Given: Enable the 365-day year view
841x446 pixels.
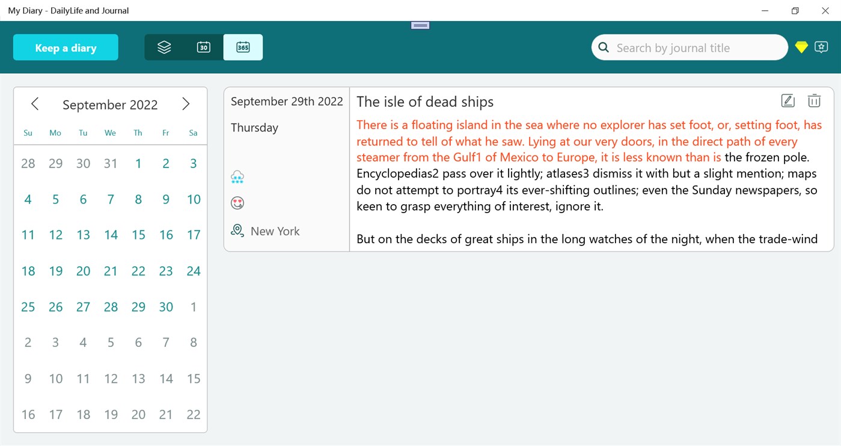Looking at the screenshot, I should tap(243, 46).
